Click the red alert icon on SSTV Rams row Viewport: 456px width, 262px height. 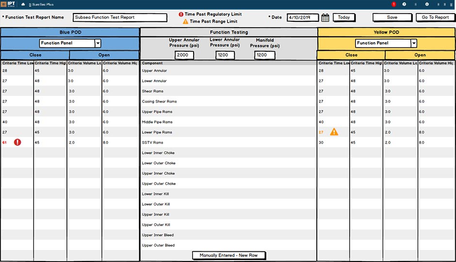coord(17,142)
